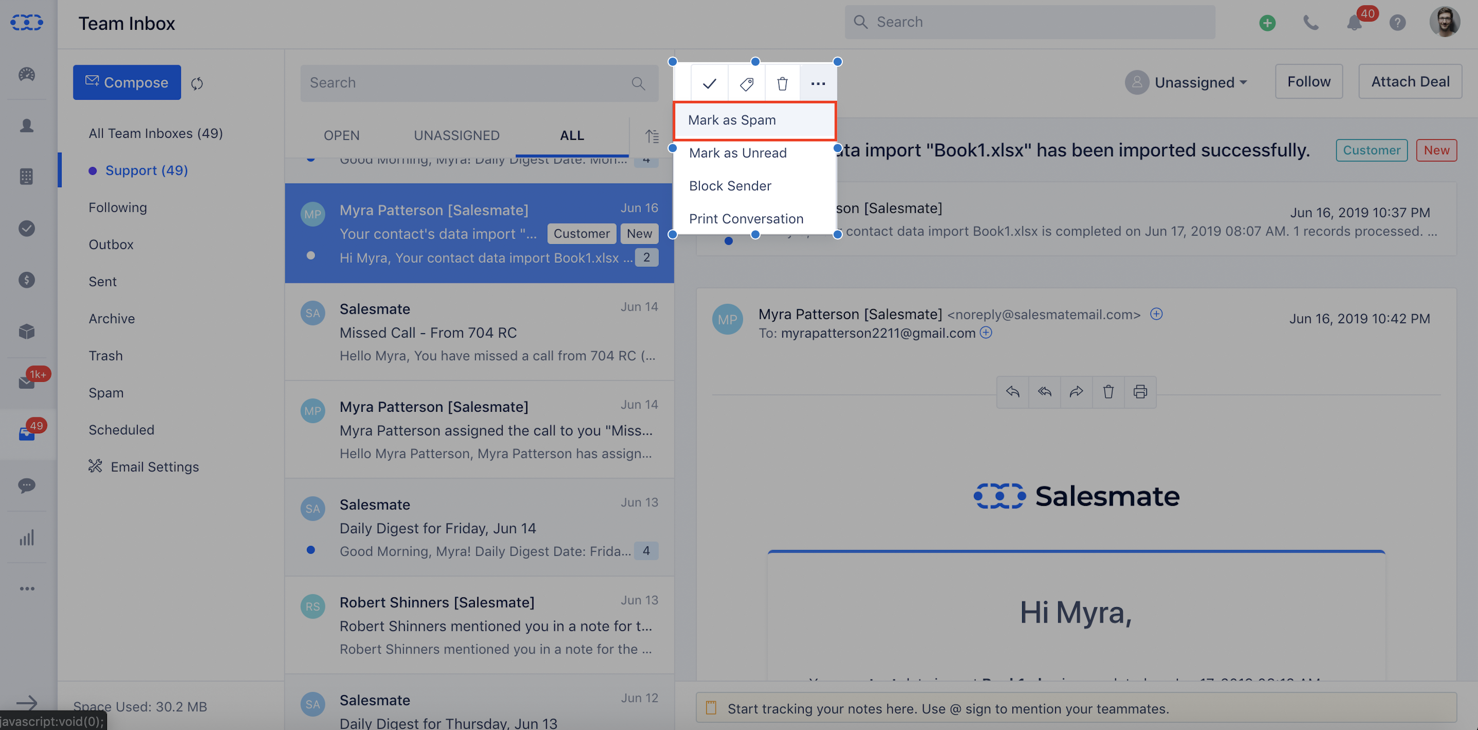Add sender noreply@salesmatemail.com via plus icon
Viewport: 1478px width, 730px height.
1156,314
